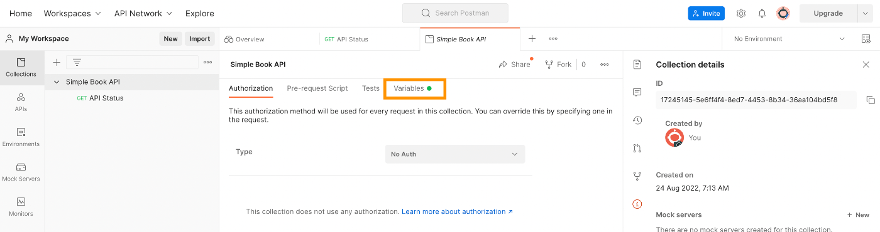Viewport: 880px width, 232px height.
Task: Open the Pre-request Script tab
Action: 317,88
